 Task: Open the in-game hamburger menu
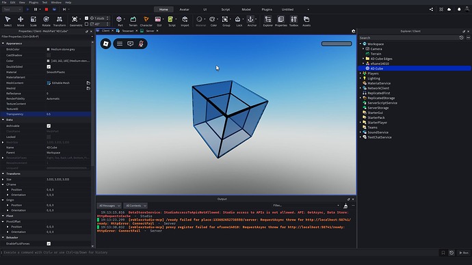click(120, 44)
